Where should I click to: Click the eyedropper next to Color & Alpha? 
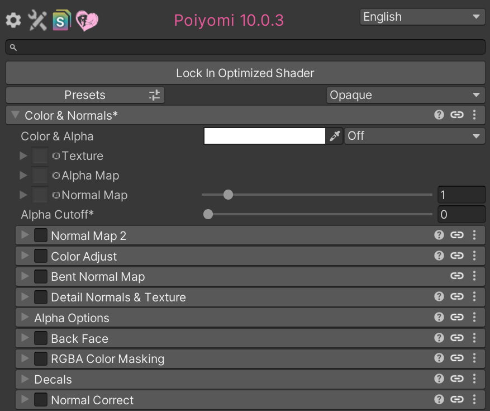coord(335,136)
